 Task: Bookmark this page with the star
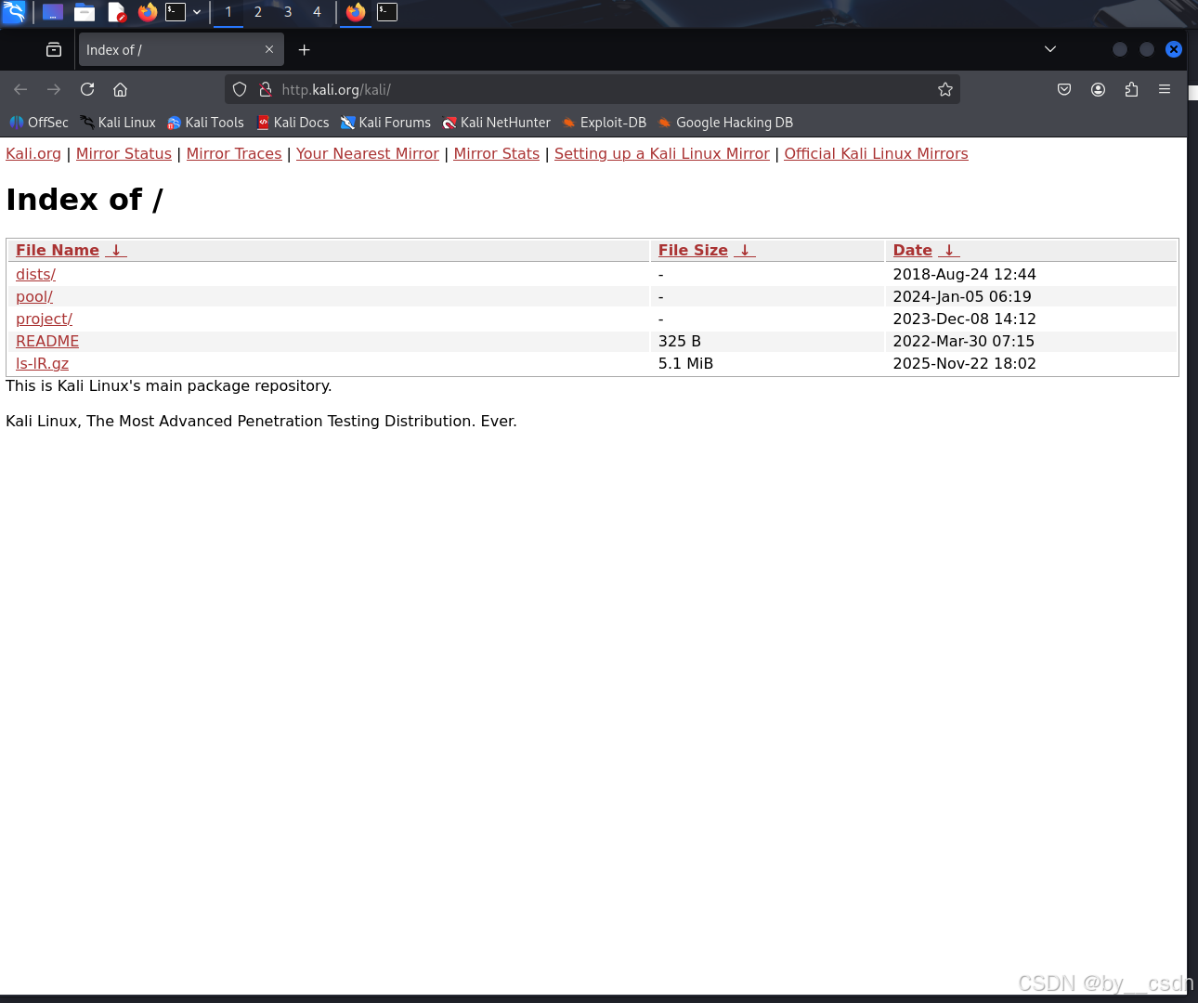pyautogui.click(x=945, y=89)
